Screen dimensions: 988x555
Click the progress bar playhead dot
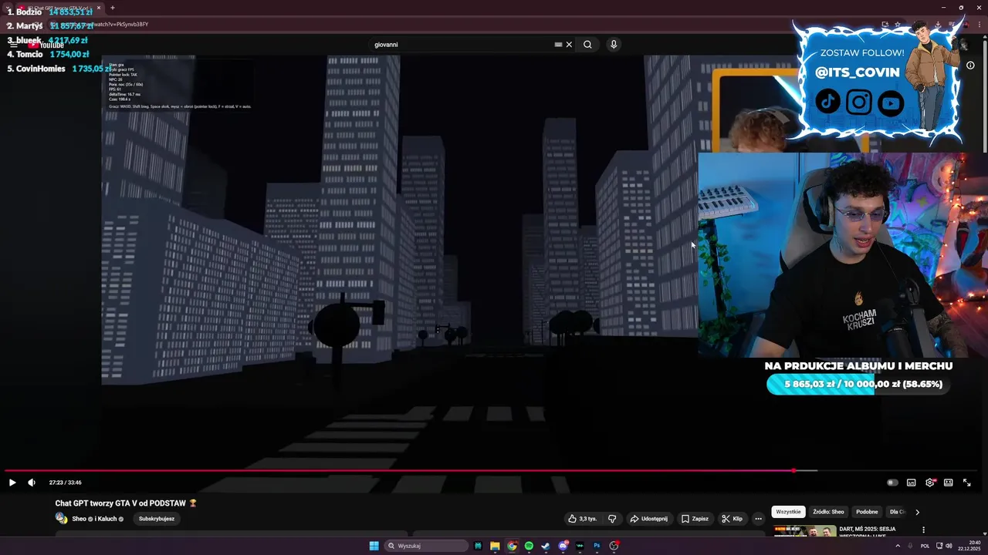pyautogui.click(x=793, y=470)
